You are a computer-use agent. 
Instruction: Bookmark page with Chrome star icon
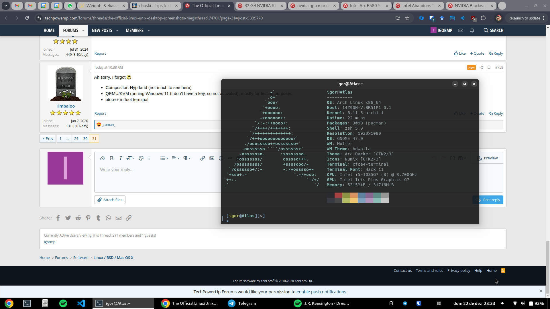407,18
